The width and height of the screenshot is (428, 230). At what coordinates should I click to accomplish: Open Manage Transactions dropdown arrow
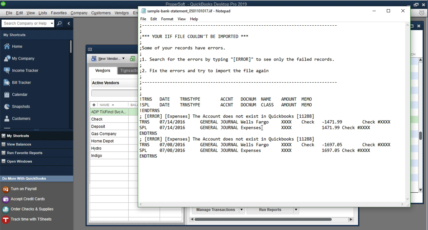(241, 210)
